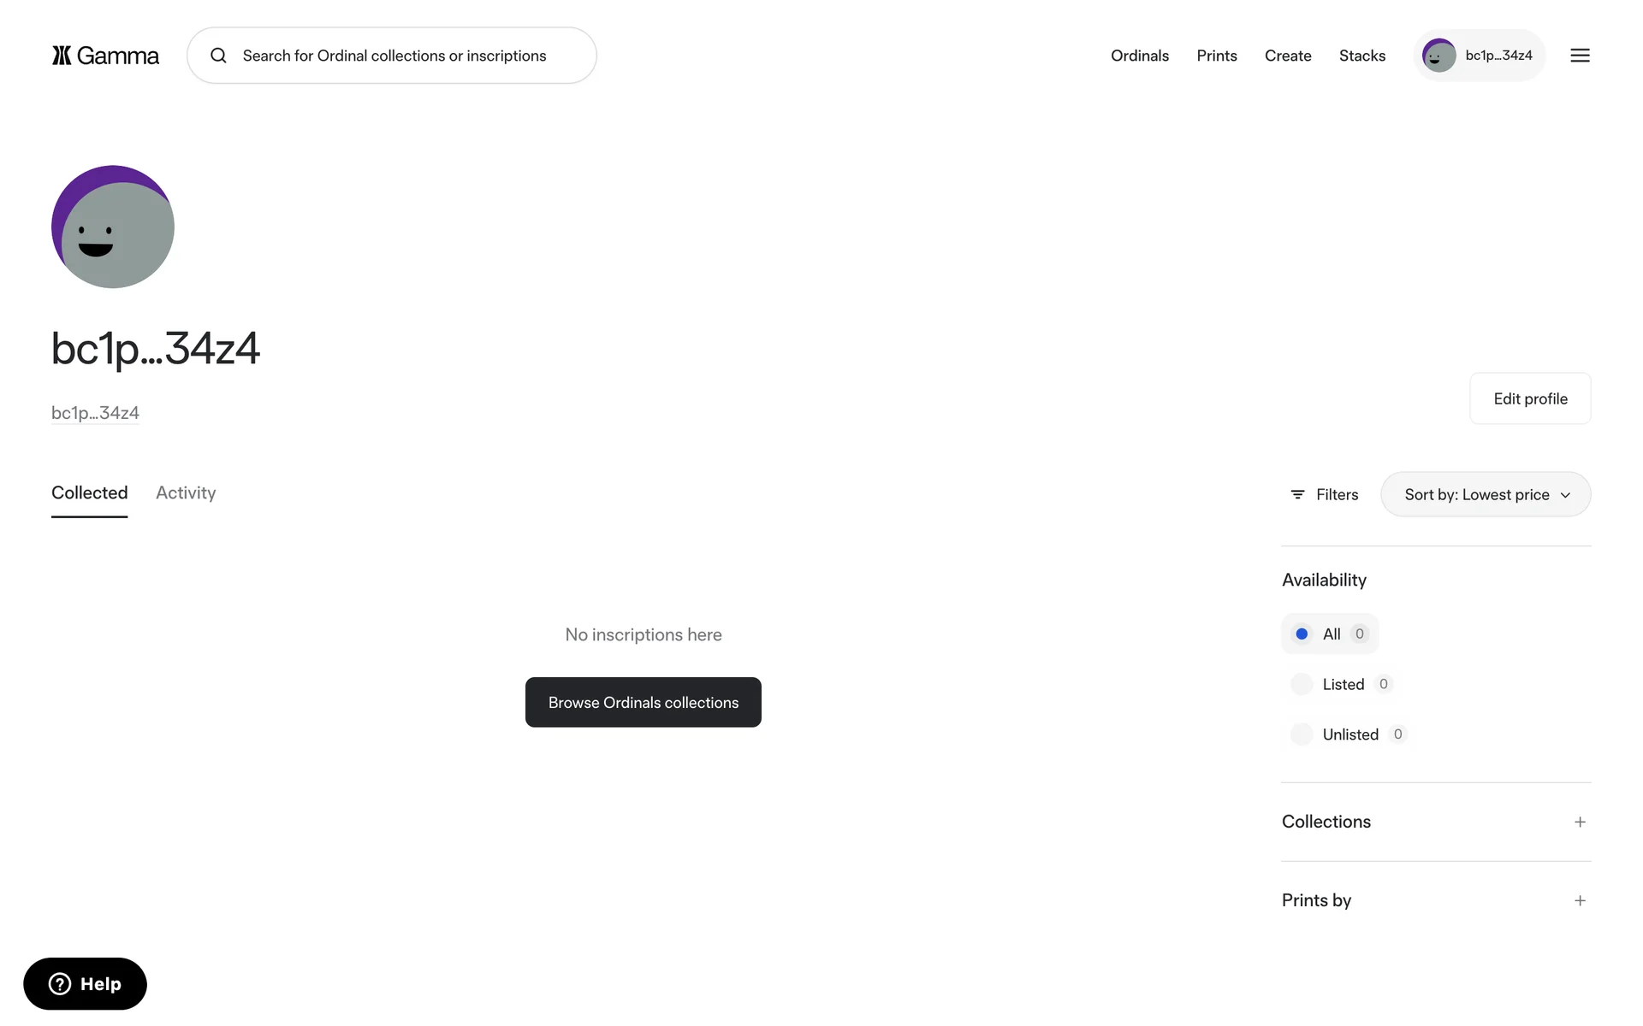Select the All availability radio option

tap(1302, 634)
